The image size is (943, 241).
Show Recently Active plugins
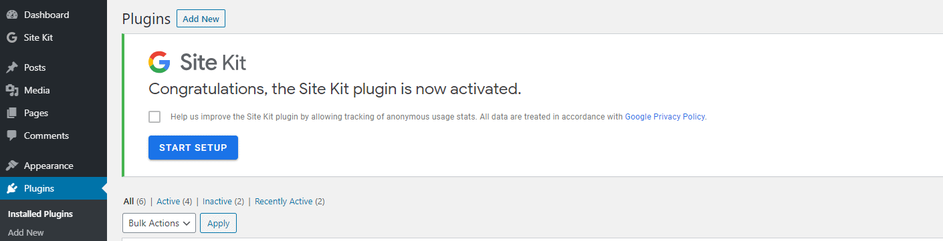(x=290, y=201)
